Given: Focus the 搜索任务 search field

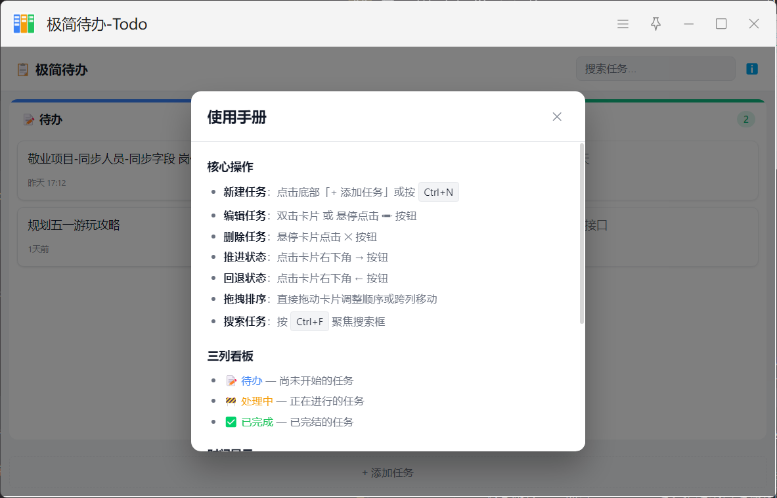Looking at the screenshot, I should coord(655,69).
